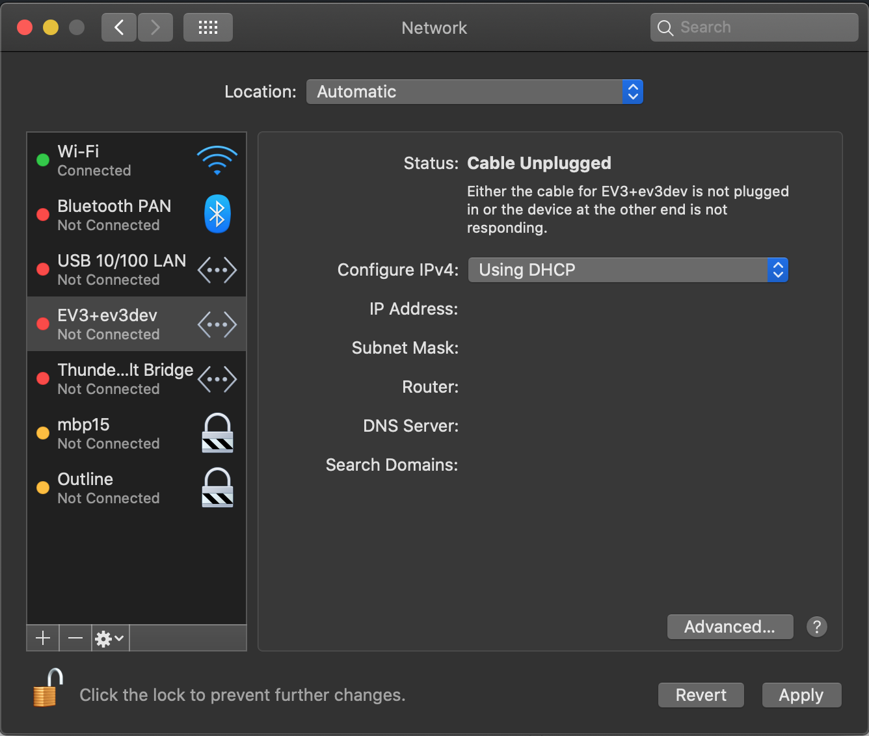The height and width of the screenshot is (736, 869).
Task: Click the EV3+ev3dev ethernet icon
Action: click(x=217, y=324)
